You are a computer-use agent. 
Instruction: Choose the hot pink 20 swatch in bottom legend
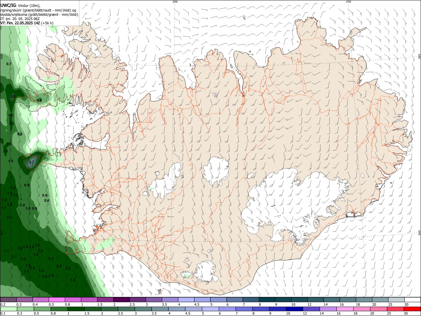(x=379, y=309)
